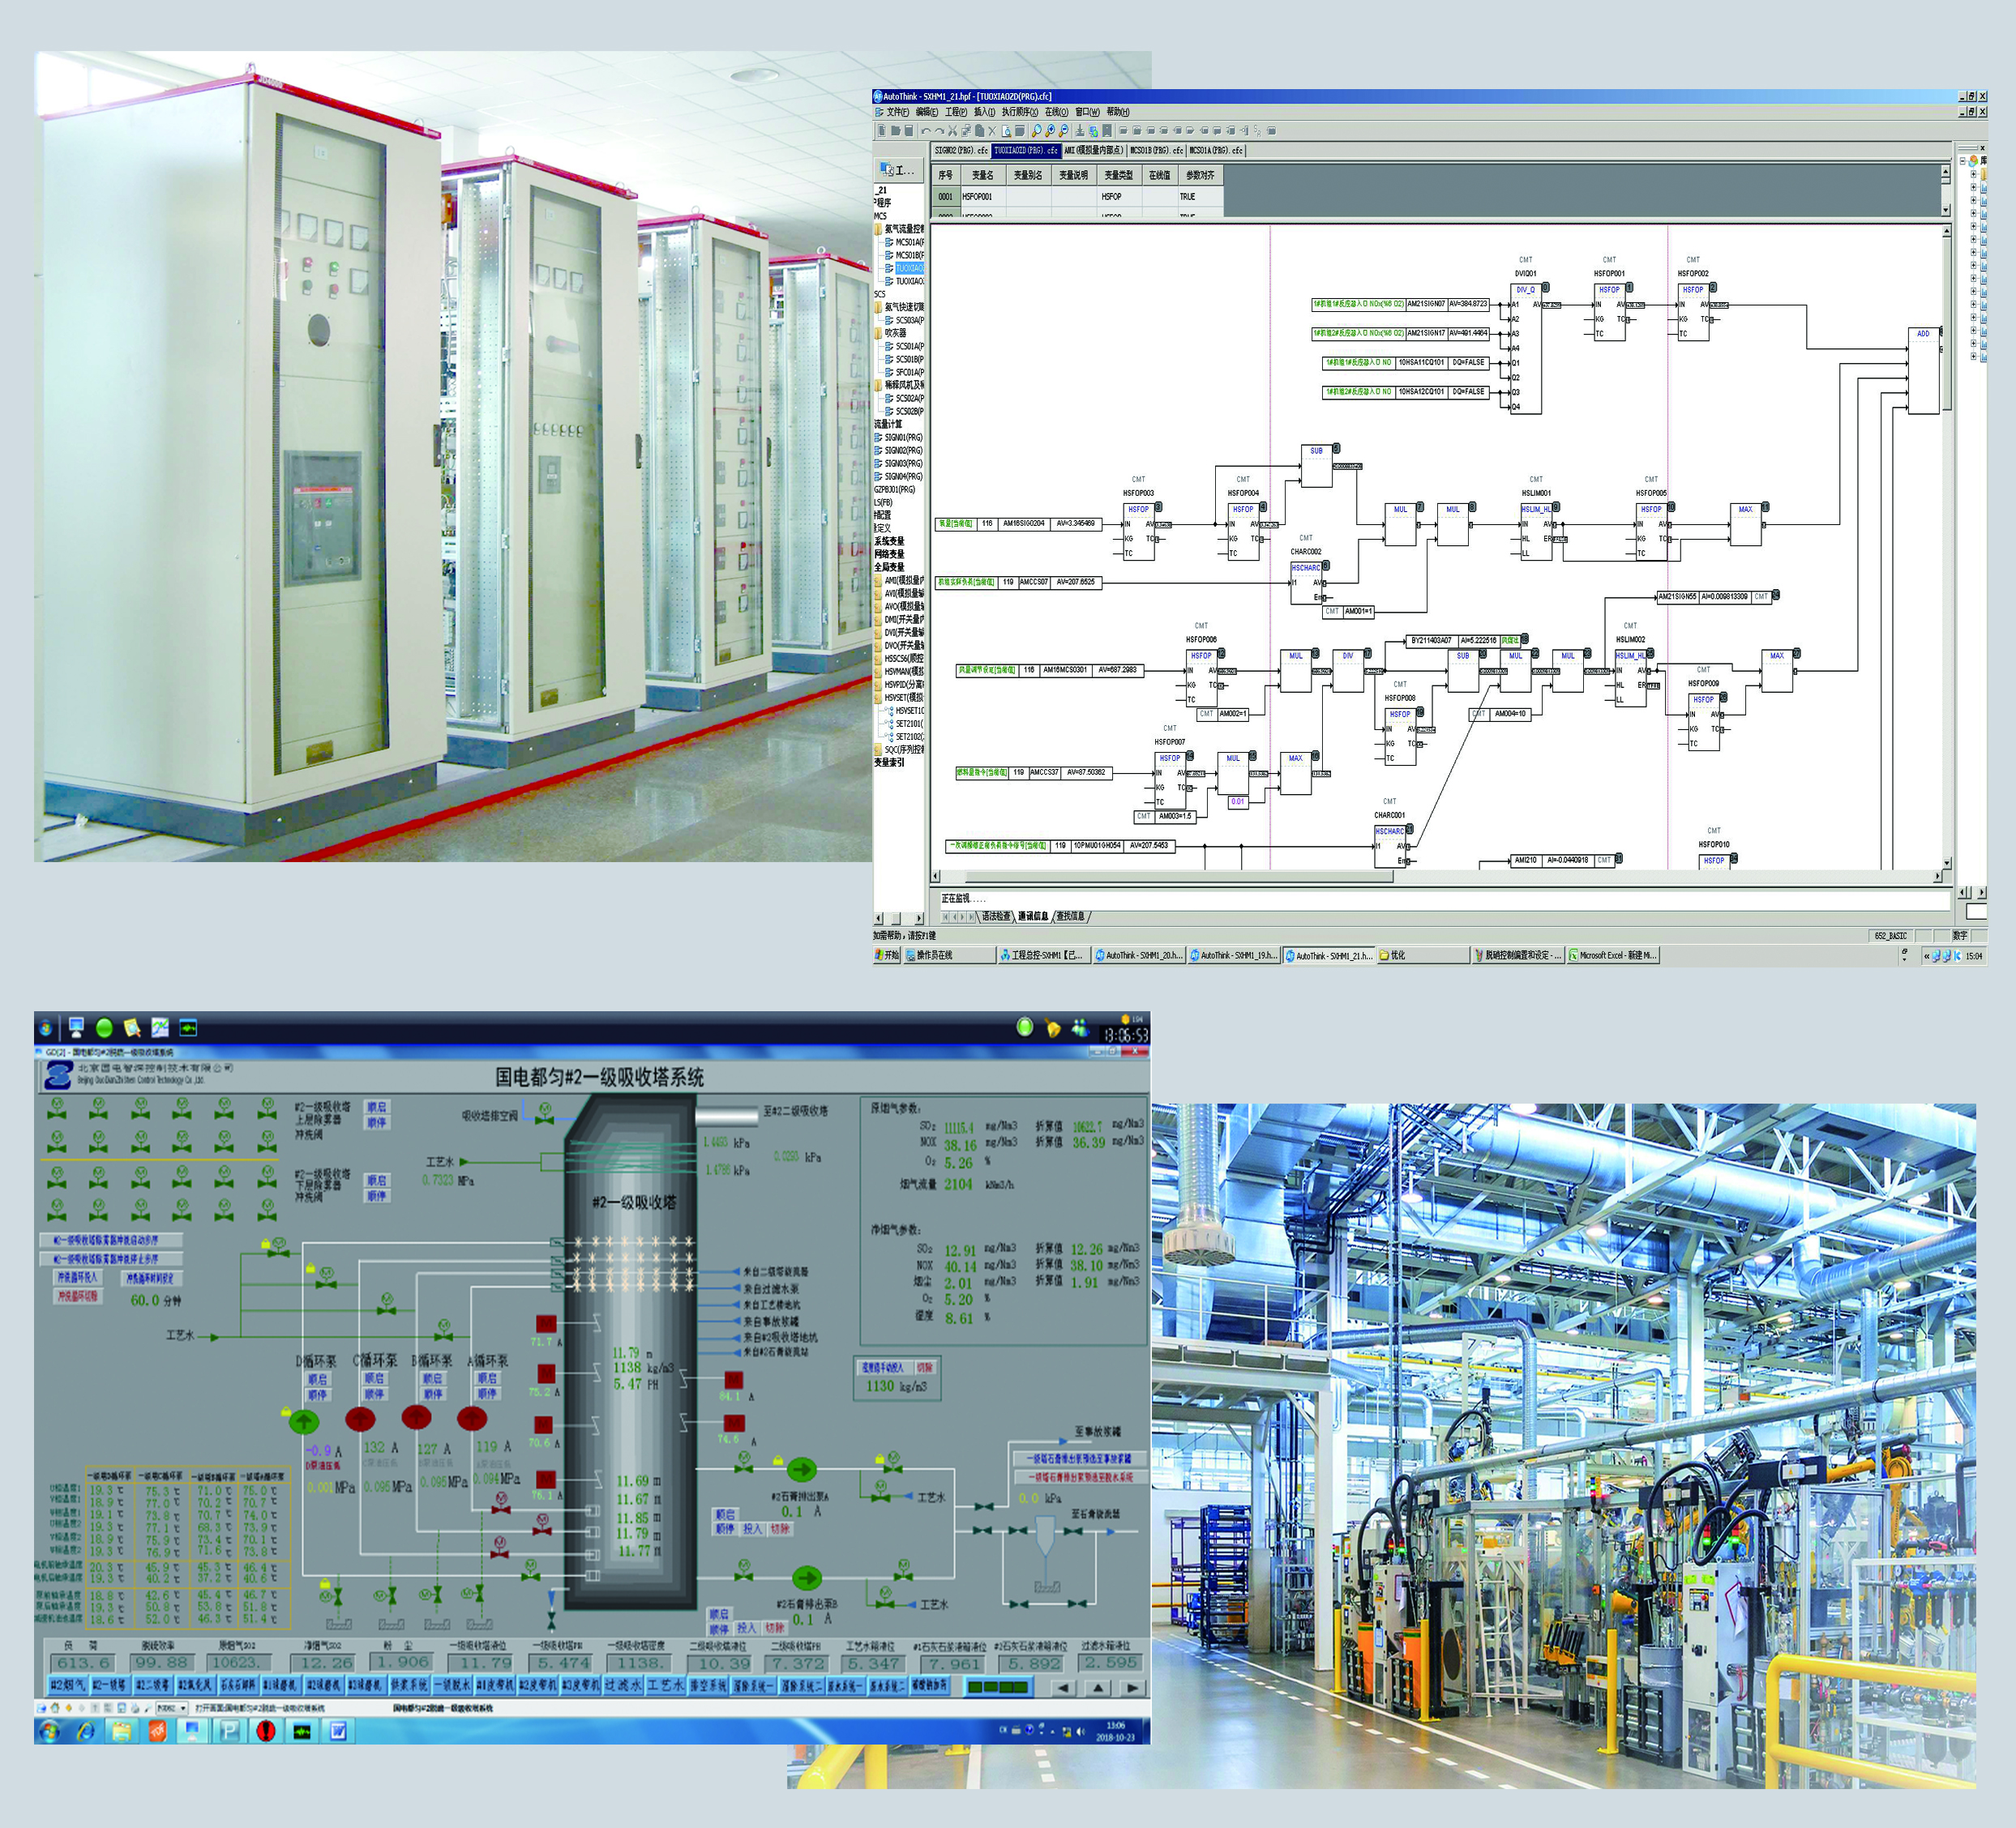The image size is (2016, 1828).
Task: Click the 吸收塔排空阀 valve icon
Action: [545, 1114]
